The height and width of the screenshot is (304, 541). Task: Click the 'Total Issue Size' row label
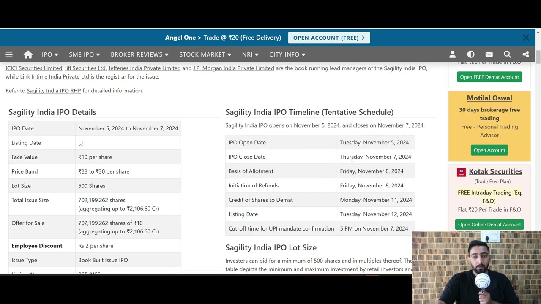tap(30, 200)
